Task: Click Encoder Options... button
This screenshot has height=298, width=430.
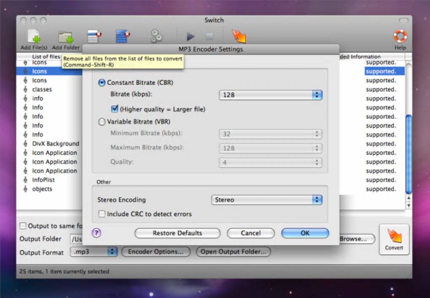Action: (156, 252)
